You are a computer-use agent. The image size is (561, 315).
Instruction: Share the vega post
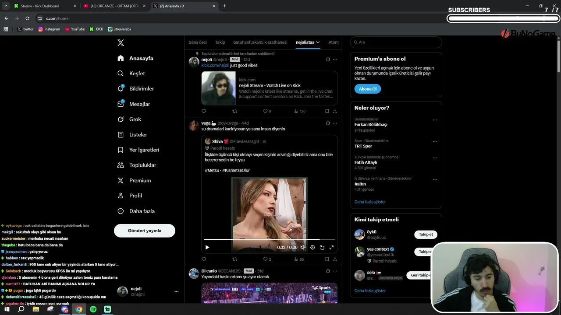coord(335,259)
